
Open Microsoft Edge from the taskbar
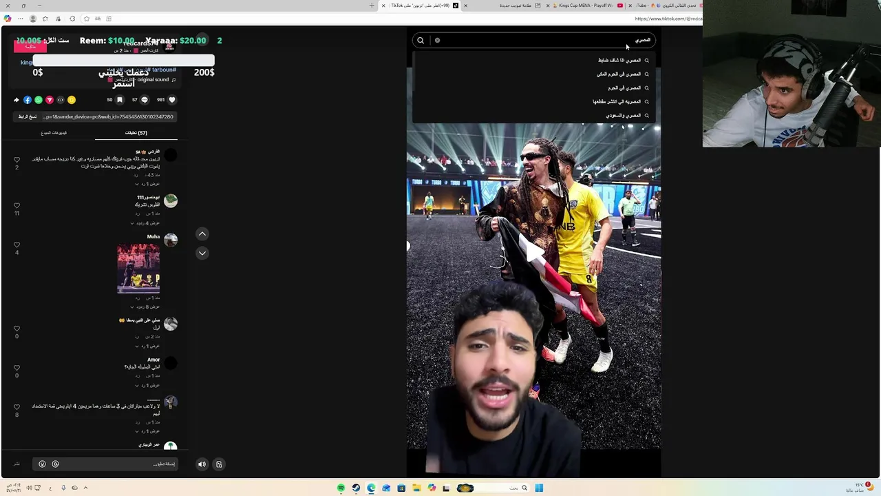click(371, 488)
